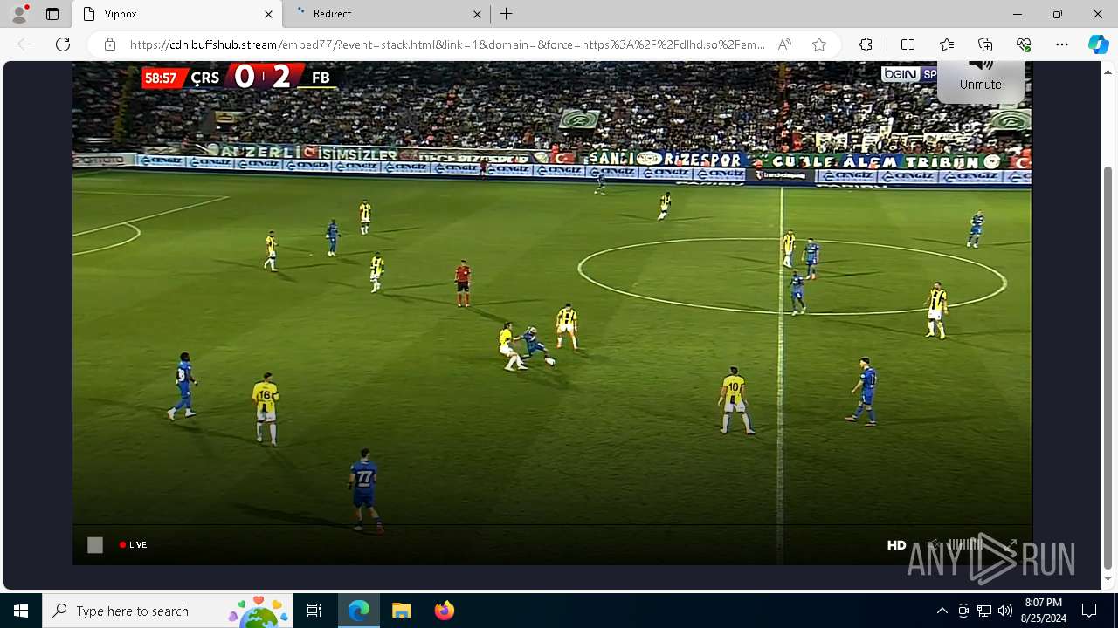Close the Vipbox tab

tap(268, 14)
